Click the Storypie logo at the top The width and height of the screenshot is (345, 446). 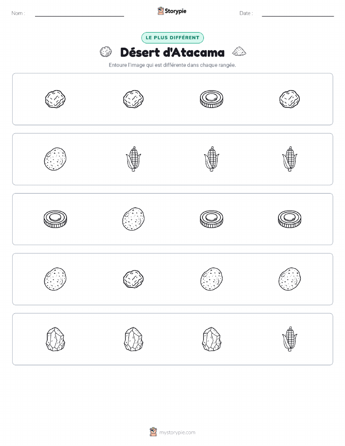(x=172, y=11)
